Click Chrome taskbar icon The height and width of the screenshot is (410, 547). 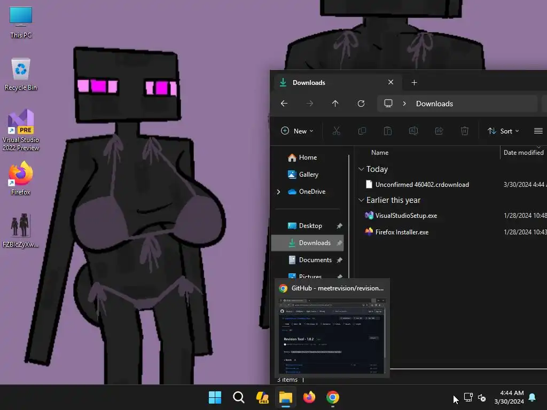pos(333,397)
